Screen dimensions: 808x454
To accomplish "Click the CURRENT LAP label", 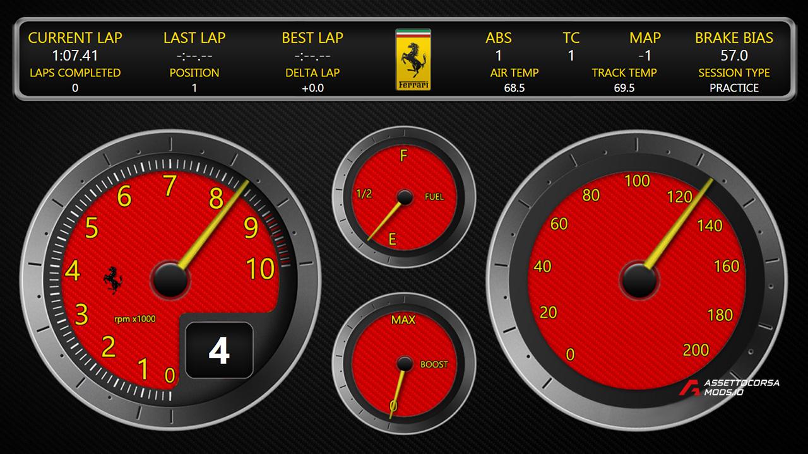I will point(75,38).
